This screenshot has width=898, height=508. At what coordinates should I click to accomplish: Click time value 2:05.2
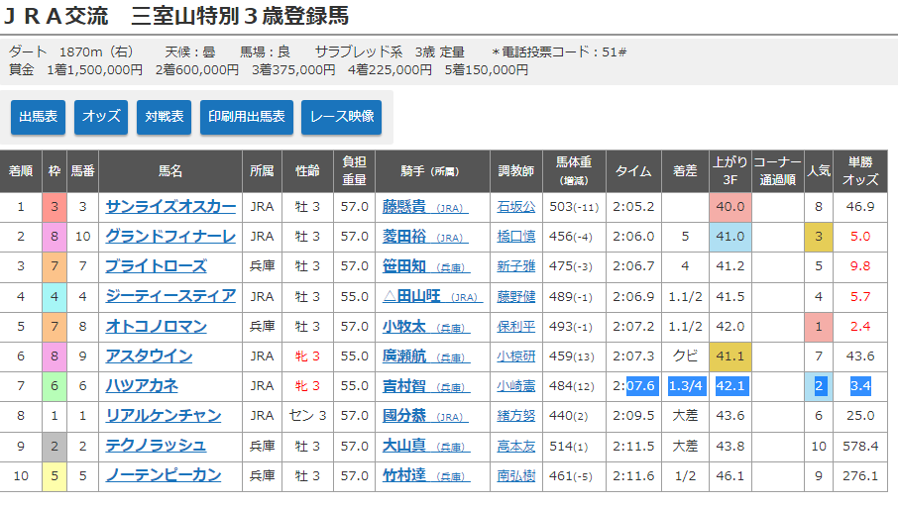point(632,207)
